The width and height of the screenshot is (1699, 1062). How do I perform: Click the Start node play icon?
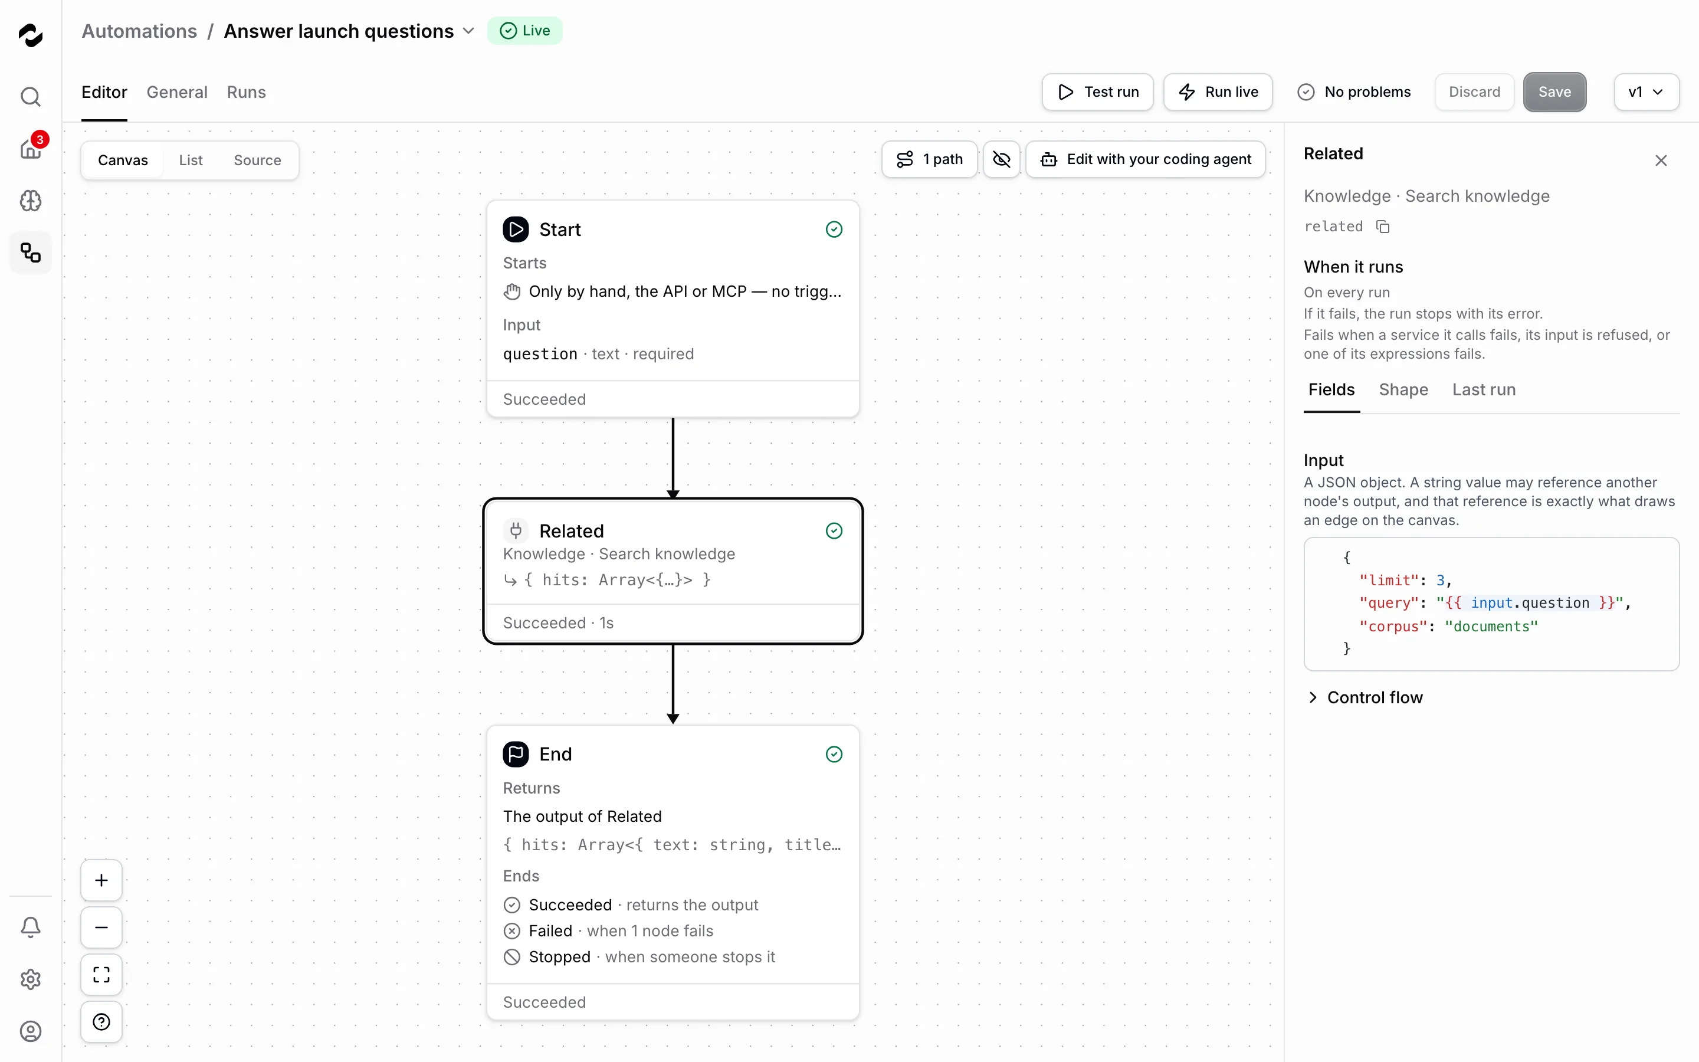coord(516,230)
